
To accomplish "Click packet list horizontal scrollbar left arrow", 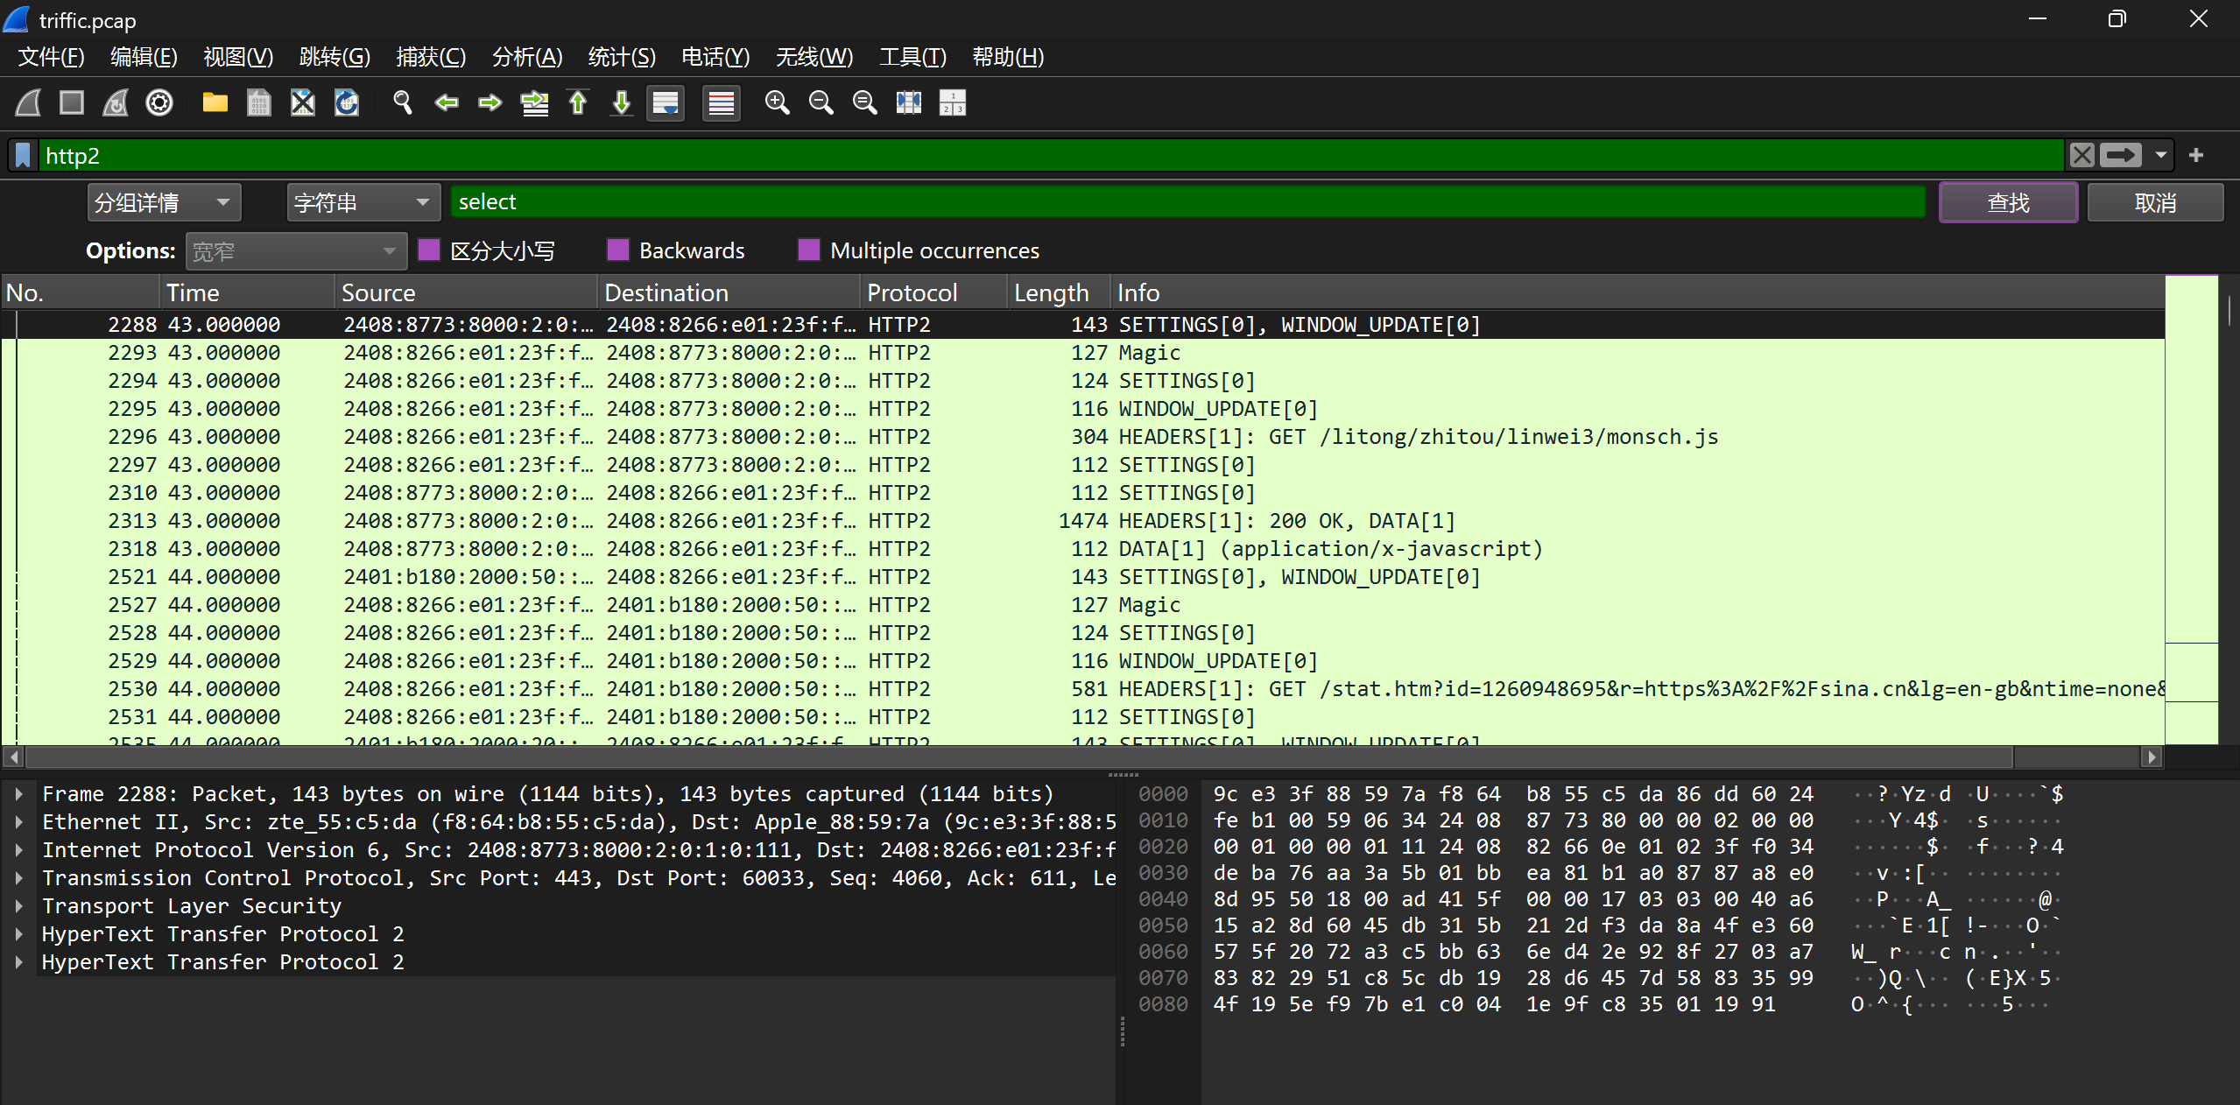I will pyautogui.click(x=14, y=757).
